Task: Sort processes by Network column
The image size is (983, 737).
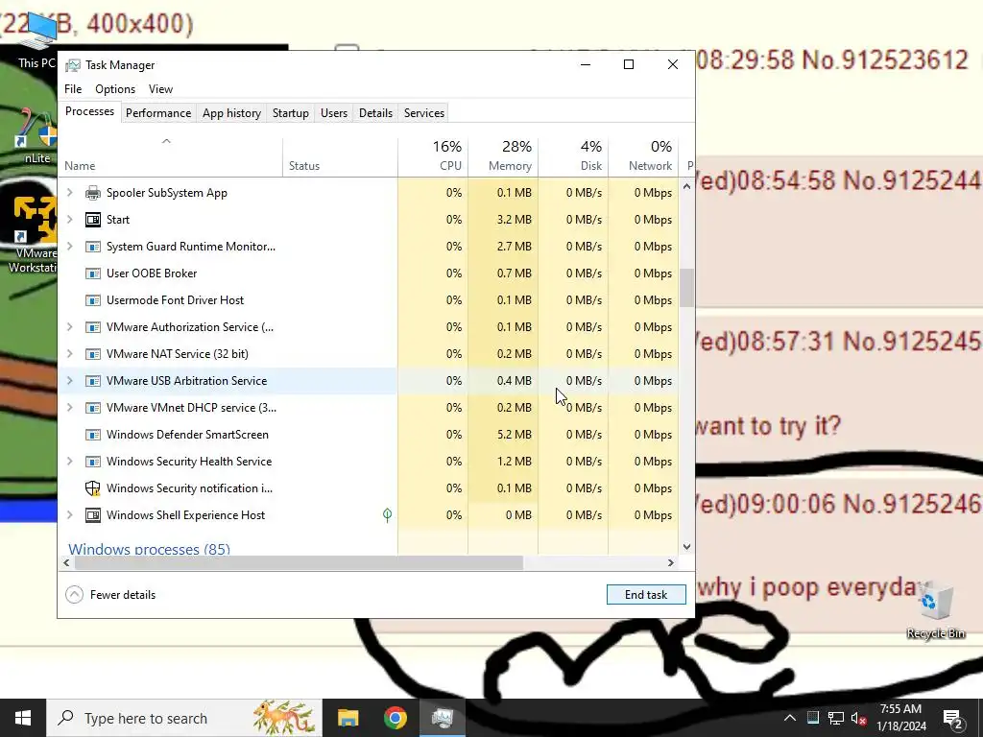Action: tap(643, 155)
